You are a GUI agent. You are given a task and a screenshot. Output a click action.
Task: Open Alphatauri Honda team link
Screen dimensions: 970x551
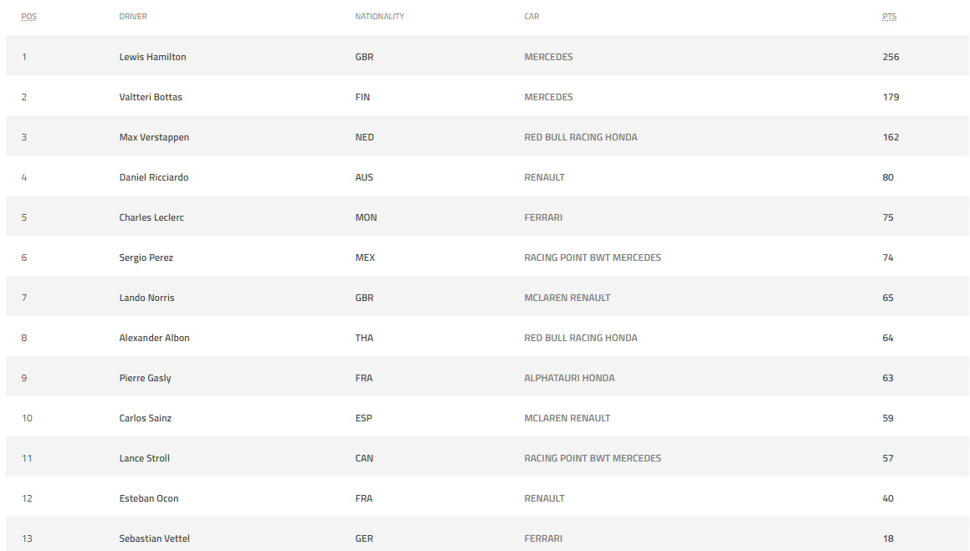[x=569, y=378]
